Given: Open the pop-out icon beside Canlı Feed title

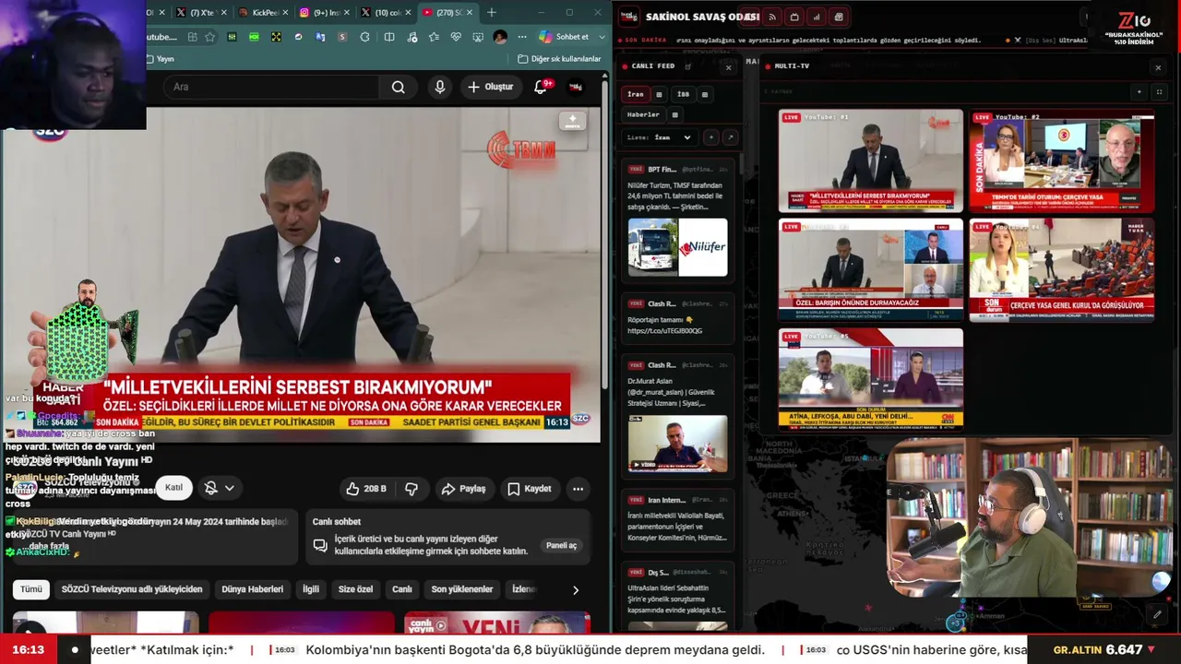Looking at the screenshot, I should (688, 66).
